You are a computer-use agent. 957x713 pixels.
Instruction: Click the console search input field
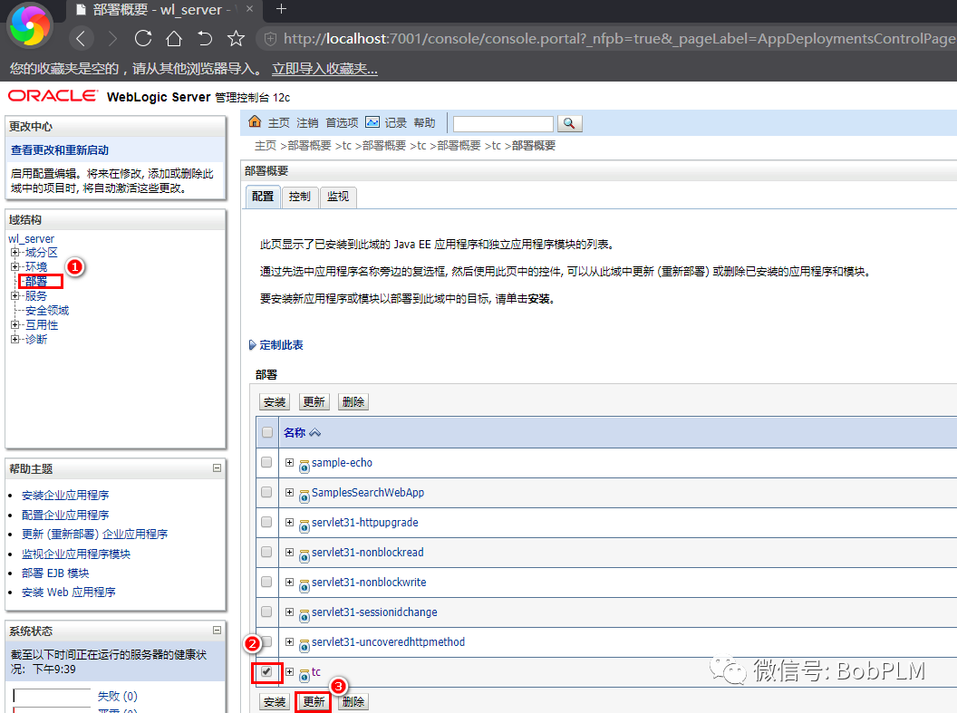coord(503,124)
